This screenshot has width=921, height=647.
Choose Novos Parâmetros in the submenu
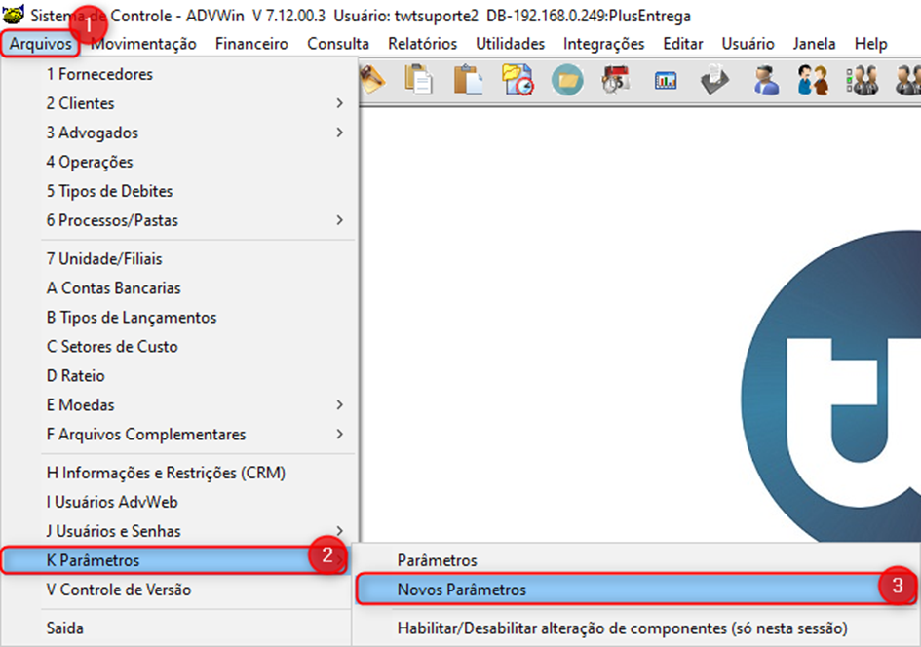[x=636, y=590]
